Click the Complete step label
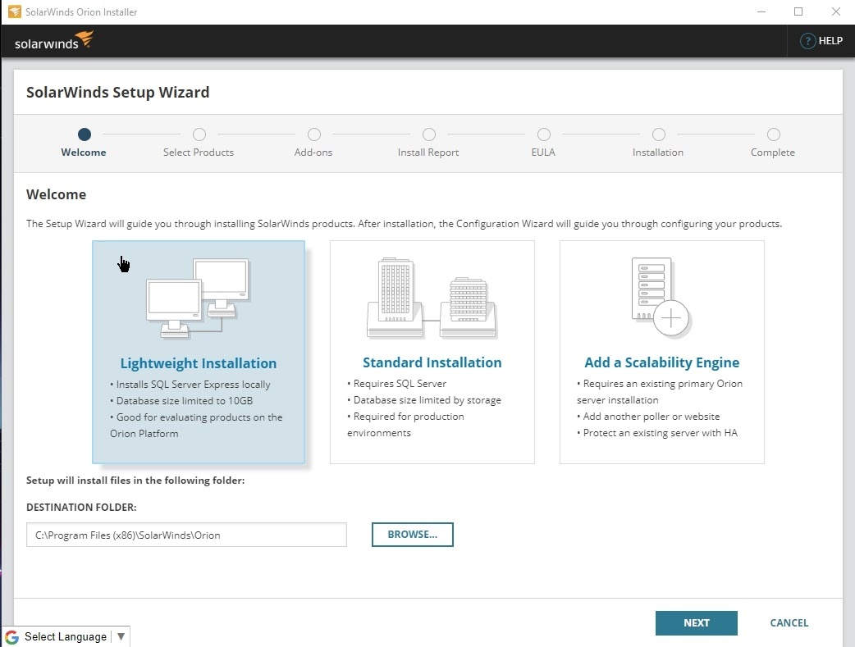Image resolution: width=855 pixels, height=647 pixels. tap(773, 153)
